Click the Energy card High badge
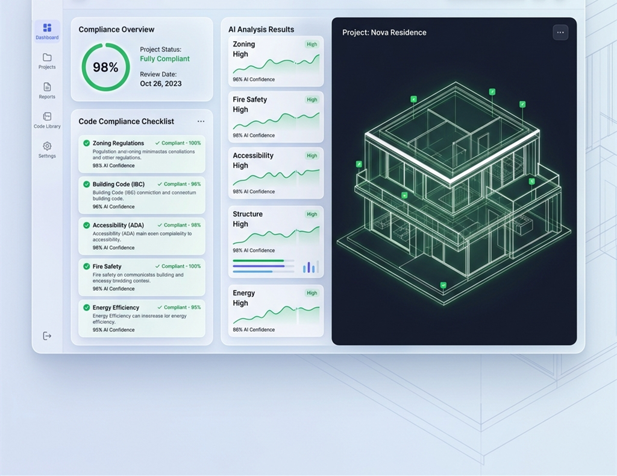617x476 pixels. [312, 293]
